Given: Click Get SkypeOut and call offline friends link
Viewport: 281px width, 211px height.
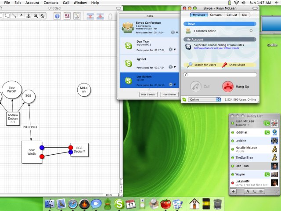Looking at the screenshot, I should point(216,48).
